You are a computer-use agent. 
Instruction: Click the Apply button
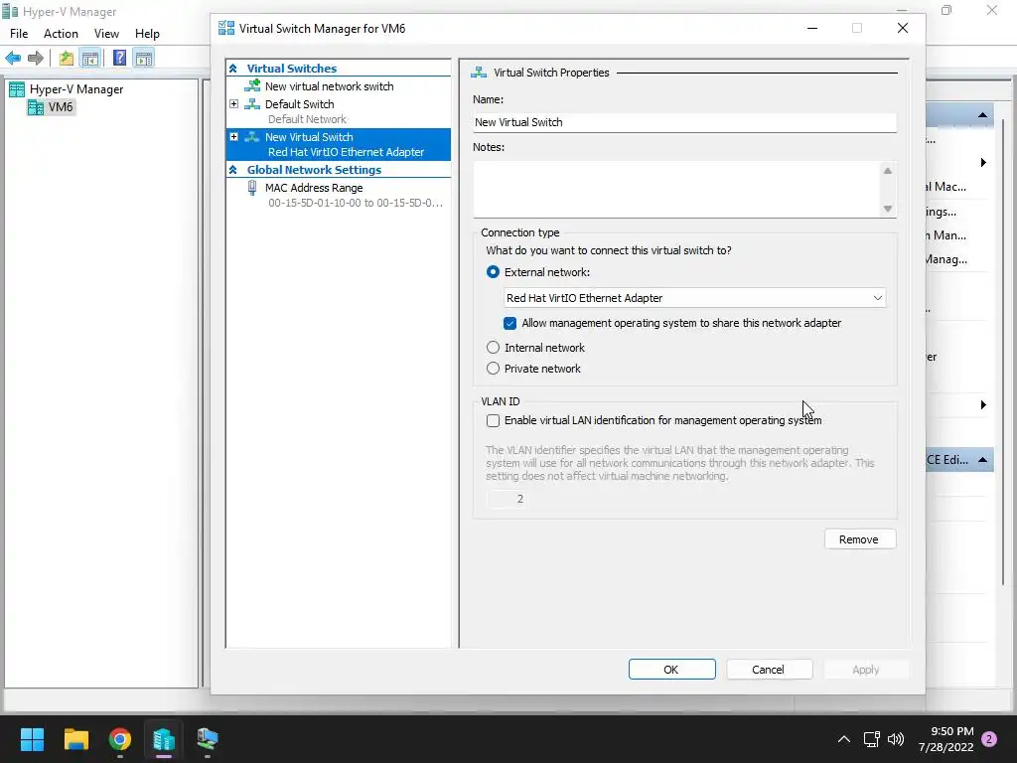point(866,670)
